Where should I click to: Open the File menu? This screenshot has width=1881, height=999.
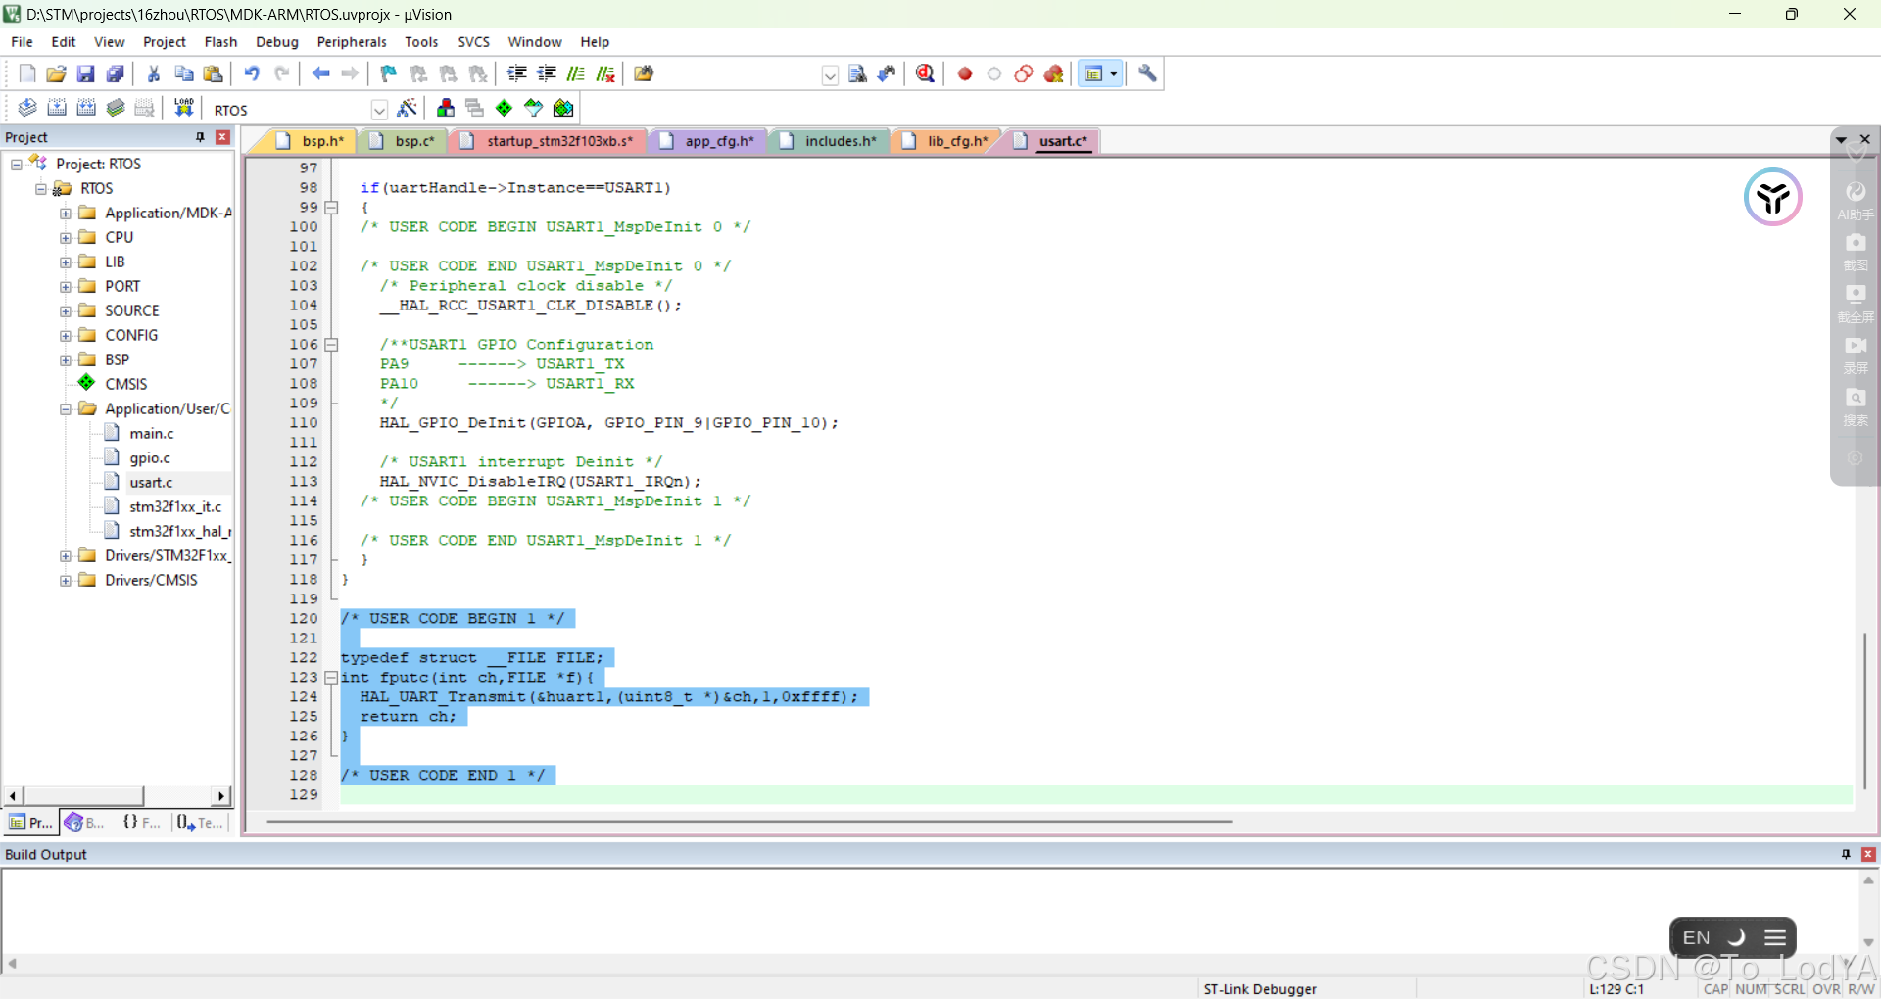click(x=22, y=42)
